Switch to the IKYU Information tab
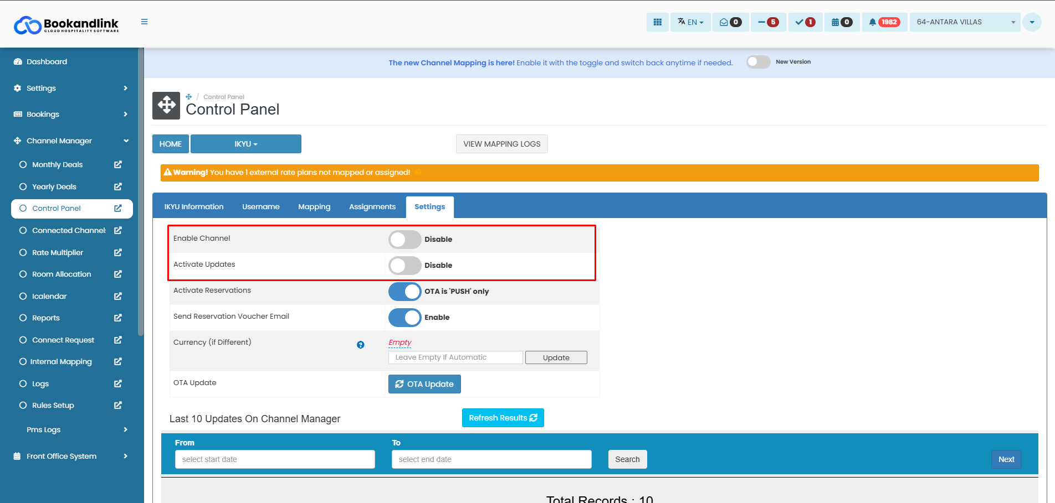This screenshot has height=503, width=1055. tap(194, 207)
